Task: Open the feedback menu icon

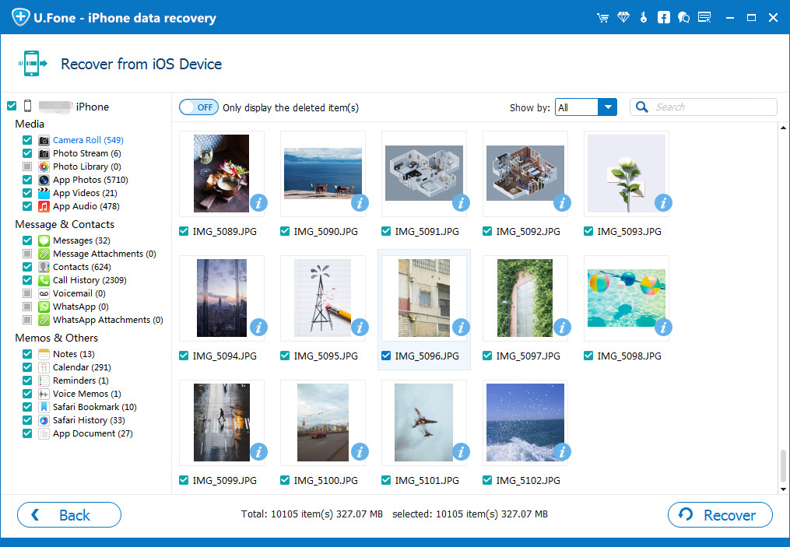Action: tap(704, 18)
